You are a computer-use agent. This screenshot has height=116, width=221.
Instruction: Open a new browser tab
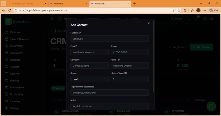pos(134,4)
